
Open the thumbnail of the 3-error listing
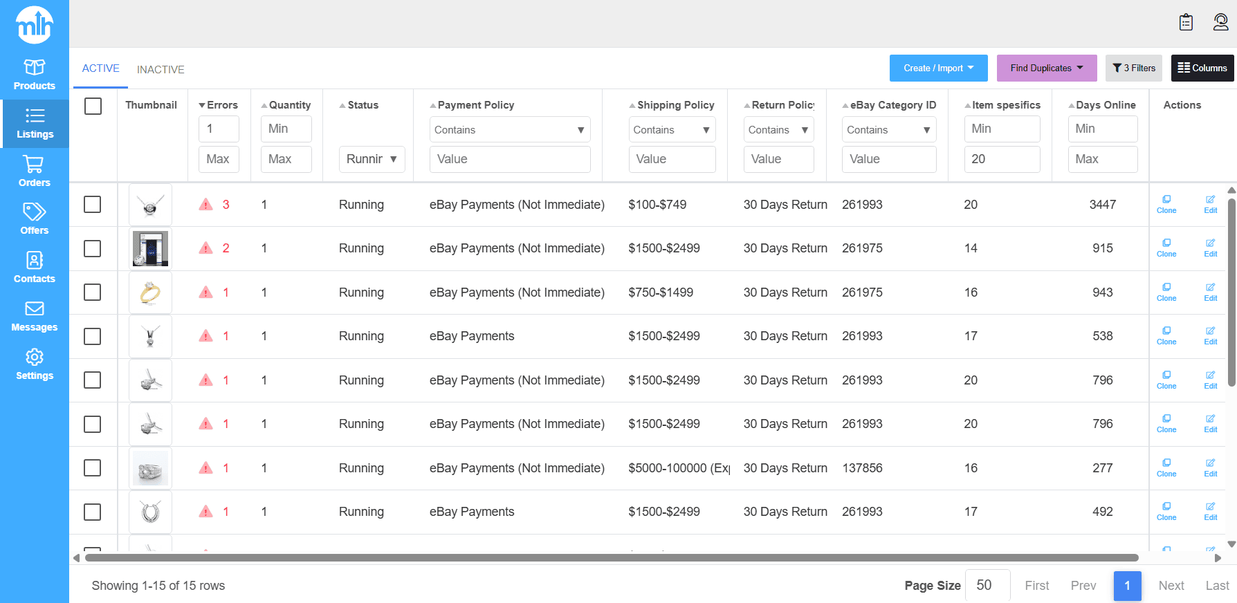coord(150,205)
